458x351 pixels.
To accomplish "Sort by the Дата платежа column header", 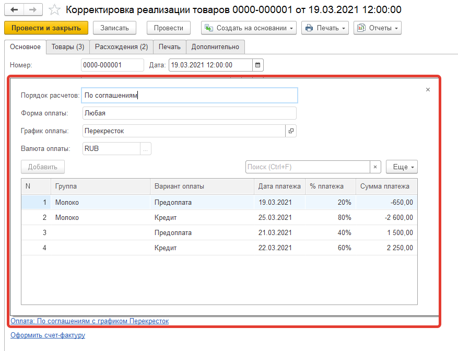I will 279,186.
